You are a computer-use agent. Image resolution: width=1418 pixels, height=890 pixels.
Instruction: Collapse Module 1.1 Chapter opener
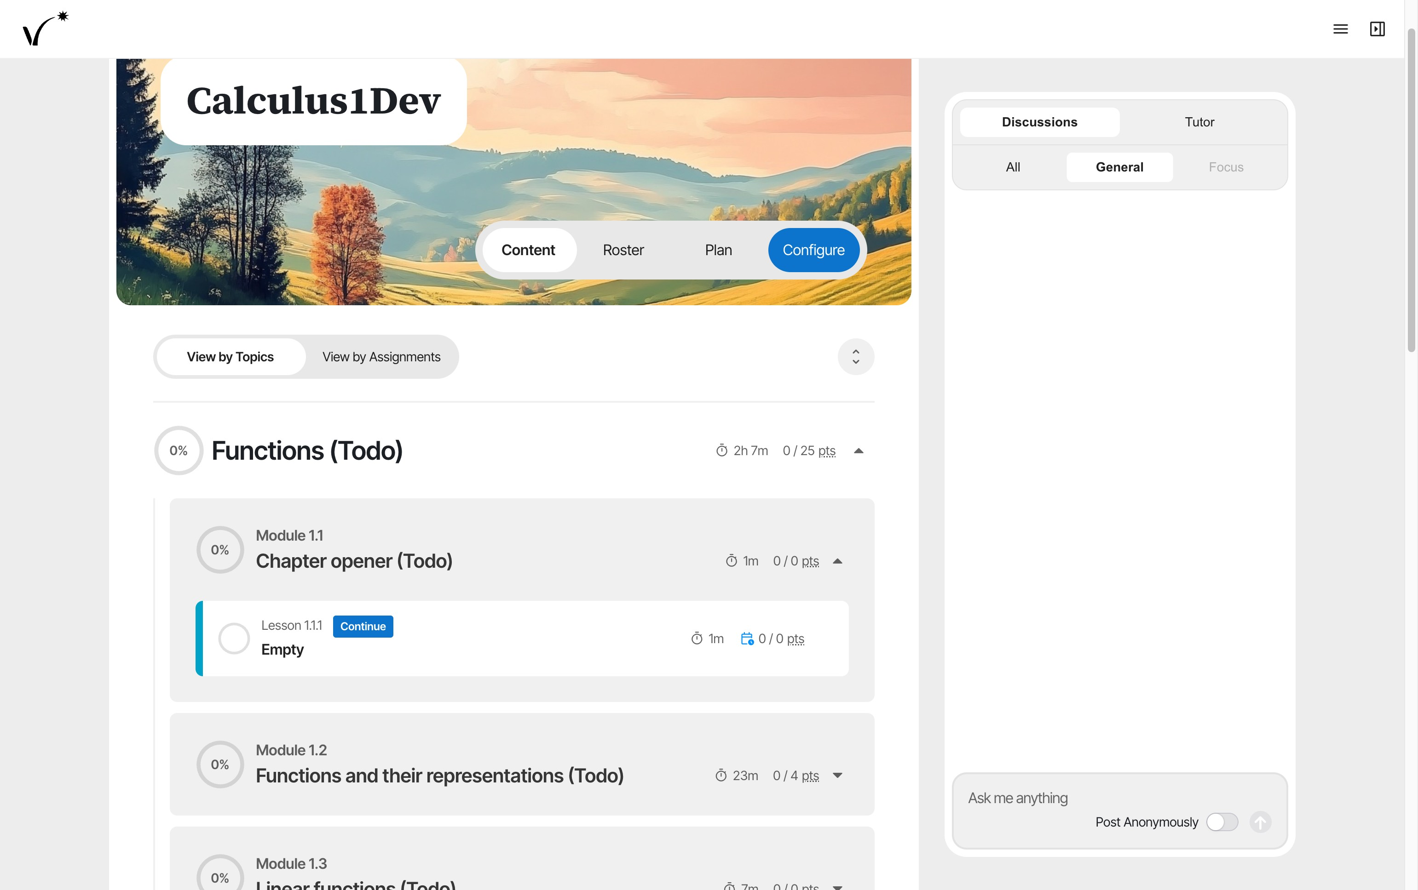point(837,561)
